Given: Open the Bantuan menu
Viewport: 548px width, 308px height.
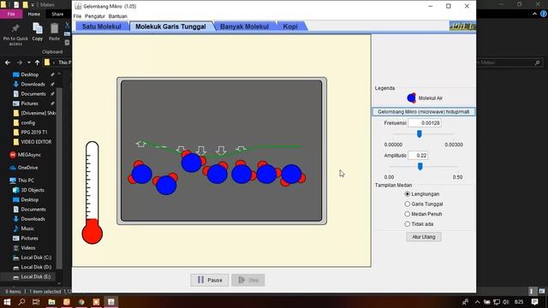Looking at the screenshot, I should coord(118,16).
